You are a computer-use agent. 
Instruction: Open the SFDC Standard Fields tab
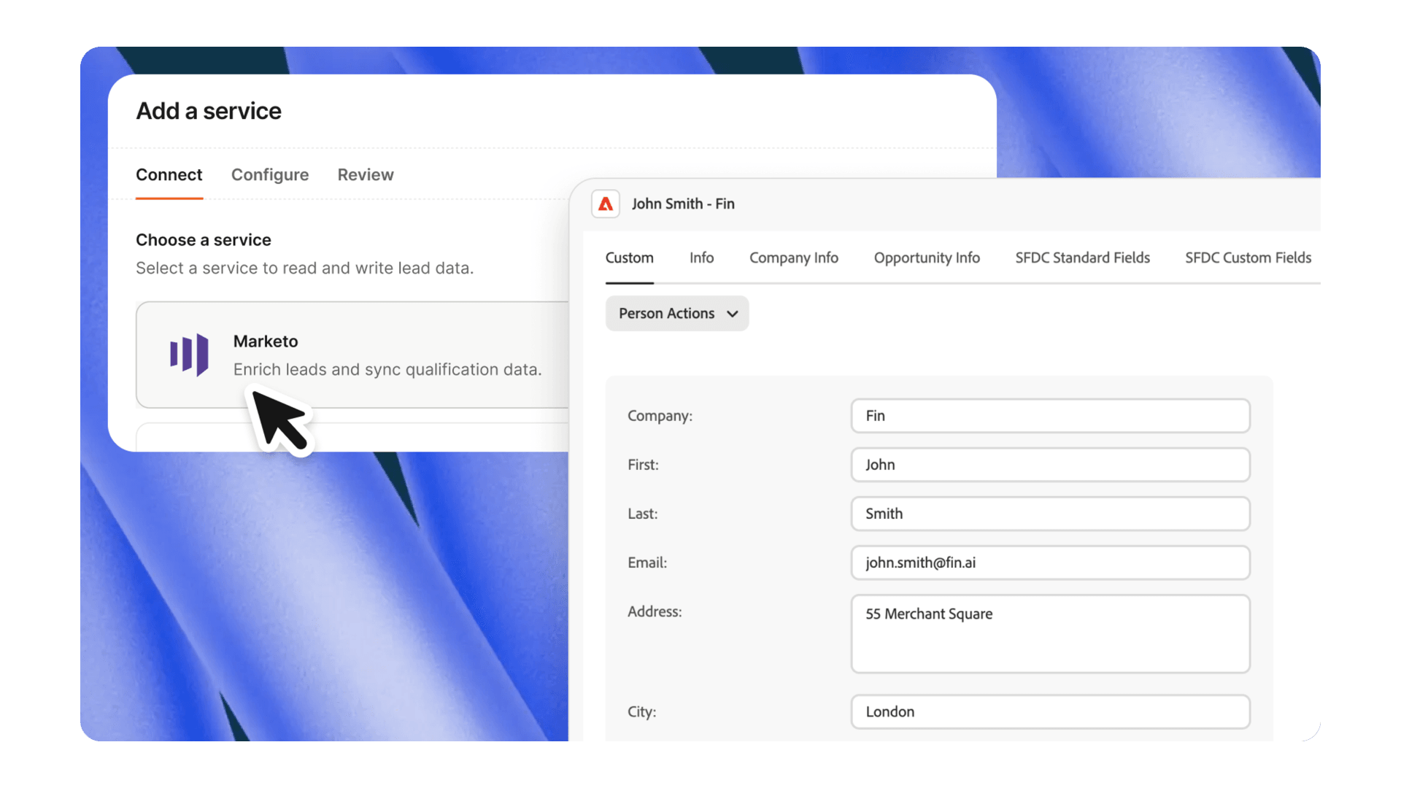[x=1083, y=258]
